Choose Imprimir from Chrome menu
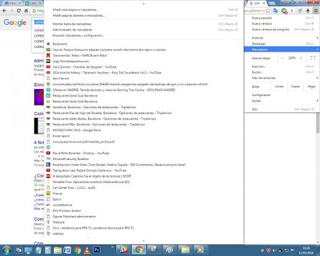The width and height of the screenshot is (320, 256). pyautogui.click(x=282, y=66)
